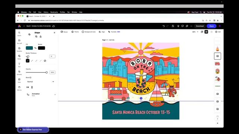Open the Align options

click(x=102, y=32)
